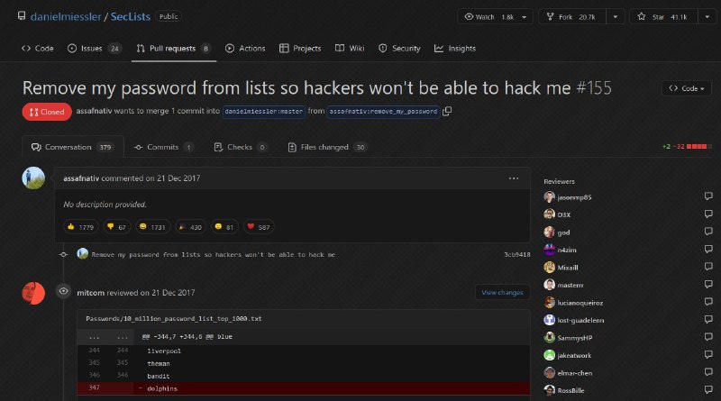
Task: Open the danielmiessler owner link
Action: coord(66,16)
